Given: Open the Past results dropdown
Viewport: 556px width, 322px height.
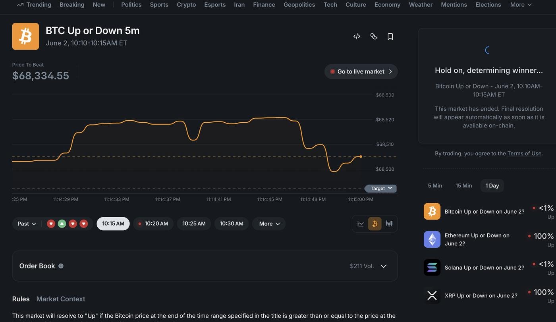Looking at the screenshot, I should (27, 224).
